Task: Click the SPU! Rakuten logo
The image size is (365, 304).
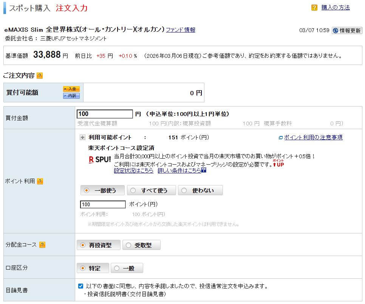Action: point(100,159)
